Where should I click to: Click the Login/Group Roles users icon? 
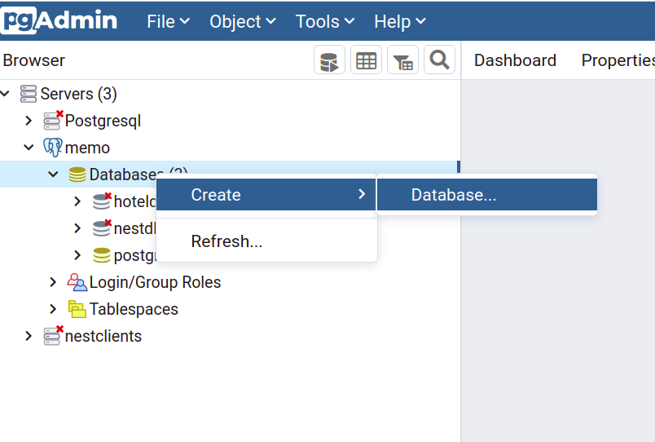click(x=77, y=282)
